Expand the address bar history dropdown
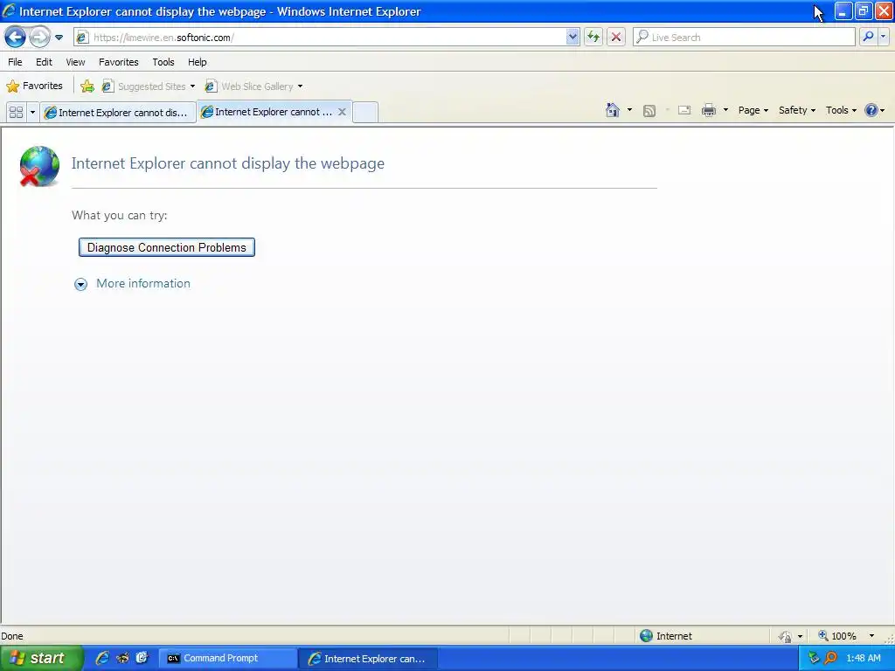 [572, 37]
